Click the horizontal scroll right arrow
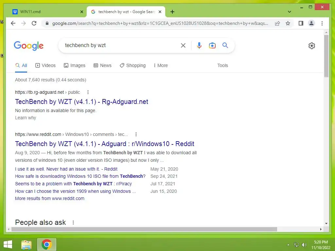This screenshot has width=335, height=251. pyautogui.click(x=321, y=229)
